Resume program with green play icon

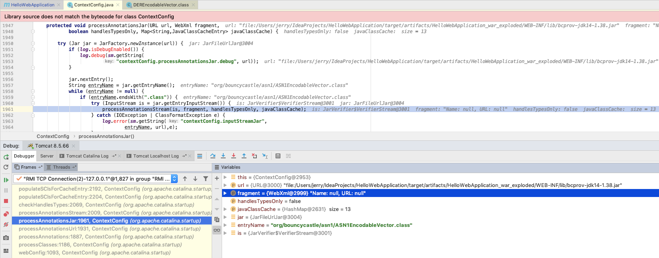click(6, 180)
